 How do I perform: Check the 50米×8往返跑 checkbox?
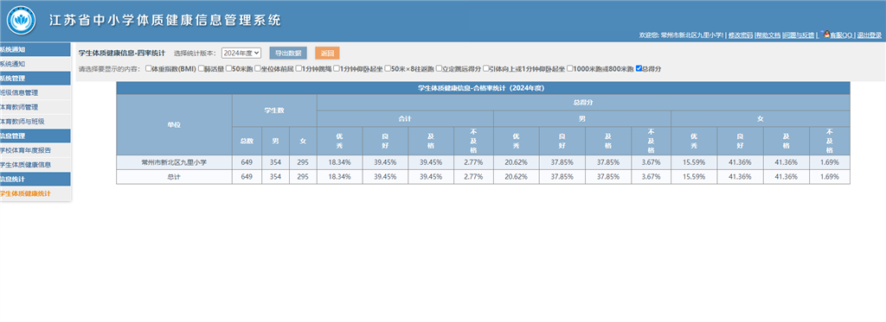coord(388,69)
